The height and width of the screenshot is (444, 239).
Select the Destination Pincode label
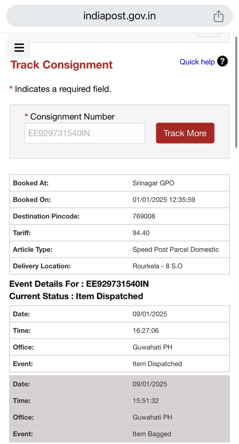[x=46, y=216]
